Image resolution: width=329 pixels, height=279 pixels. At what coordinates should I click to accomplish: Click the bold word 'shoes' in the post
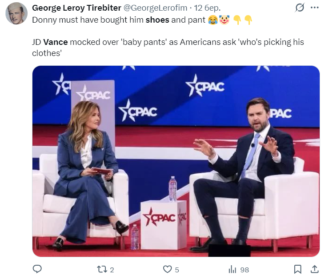click(157, 20)
